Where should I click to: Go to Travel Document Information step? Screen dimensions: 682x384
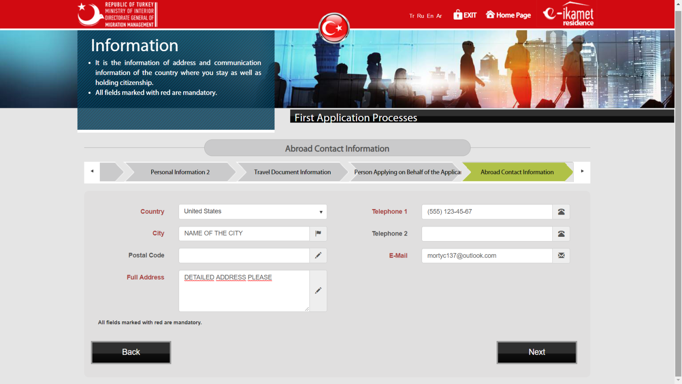(292, 172)
